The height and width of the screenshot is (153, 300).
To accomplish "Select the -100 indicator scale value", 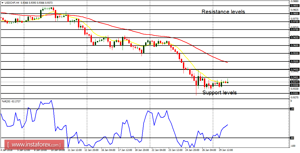I will pyautogui.click(x=293, y=146).
